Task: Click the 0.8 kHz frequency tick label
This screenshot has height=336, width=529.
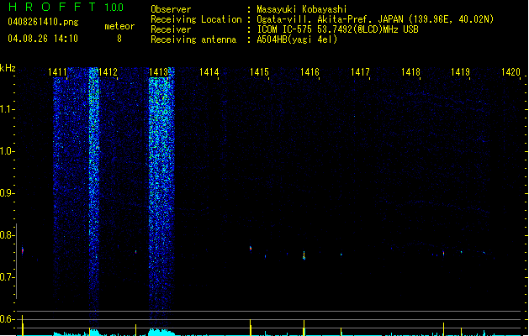Action: (x=7, y=235)
